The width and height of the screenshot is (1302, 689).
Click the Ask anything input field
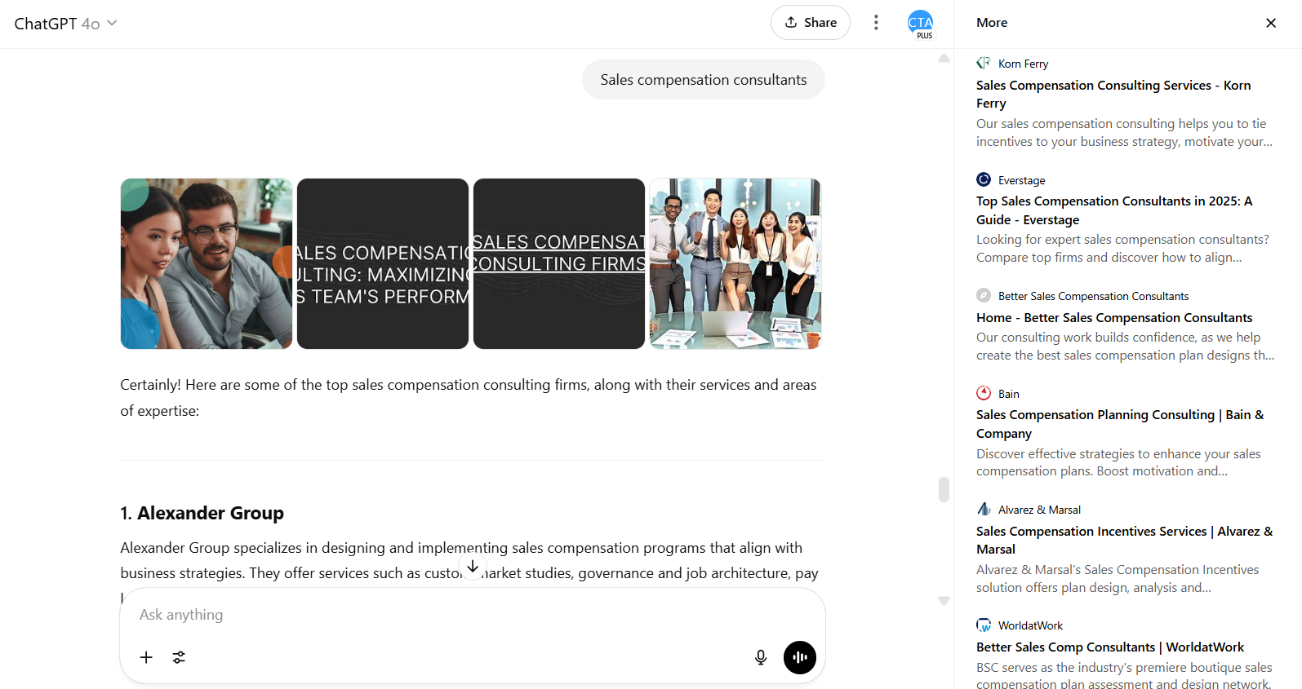pyautogui.click(x=473, y=615)
